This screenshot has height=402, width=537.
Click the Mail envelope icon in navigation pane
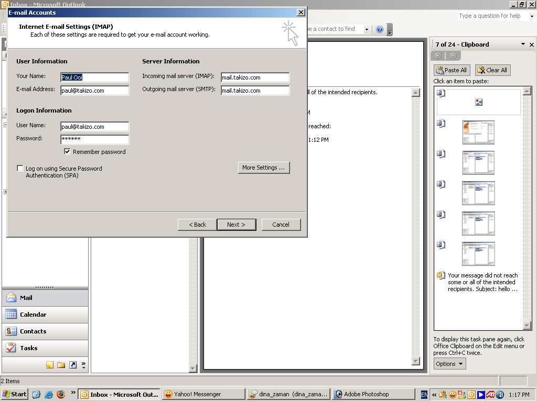tap(12, 297)
